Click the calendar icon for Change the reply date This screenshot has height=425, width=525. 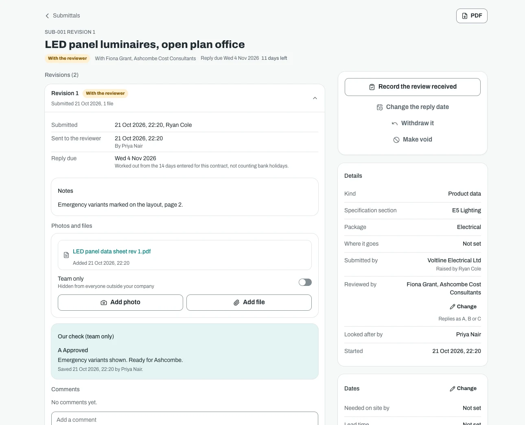click(380, 107)
